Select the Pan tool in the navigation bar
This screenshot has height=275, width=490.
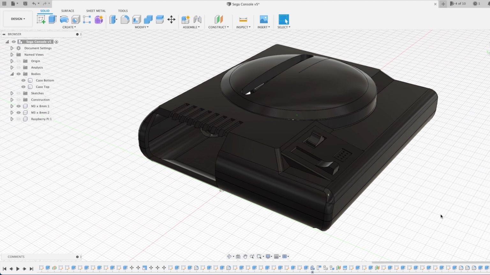coord(245,256)
